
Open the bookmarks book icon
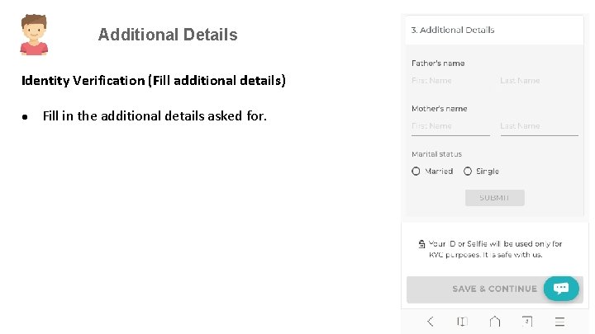tap(462, 322)
